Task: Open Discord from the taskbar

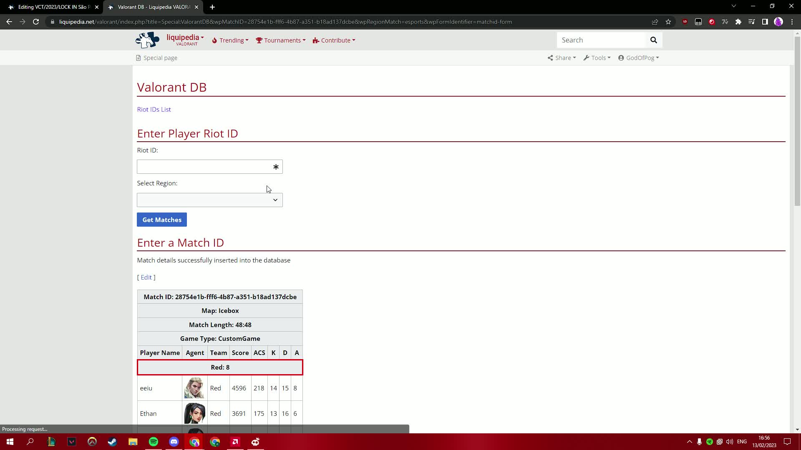Action: [x=174, y=442]
